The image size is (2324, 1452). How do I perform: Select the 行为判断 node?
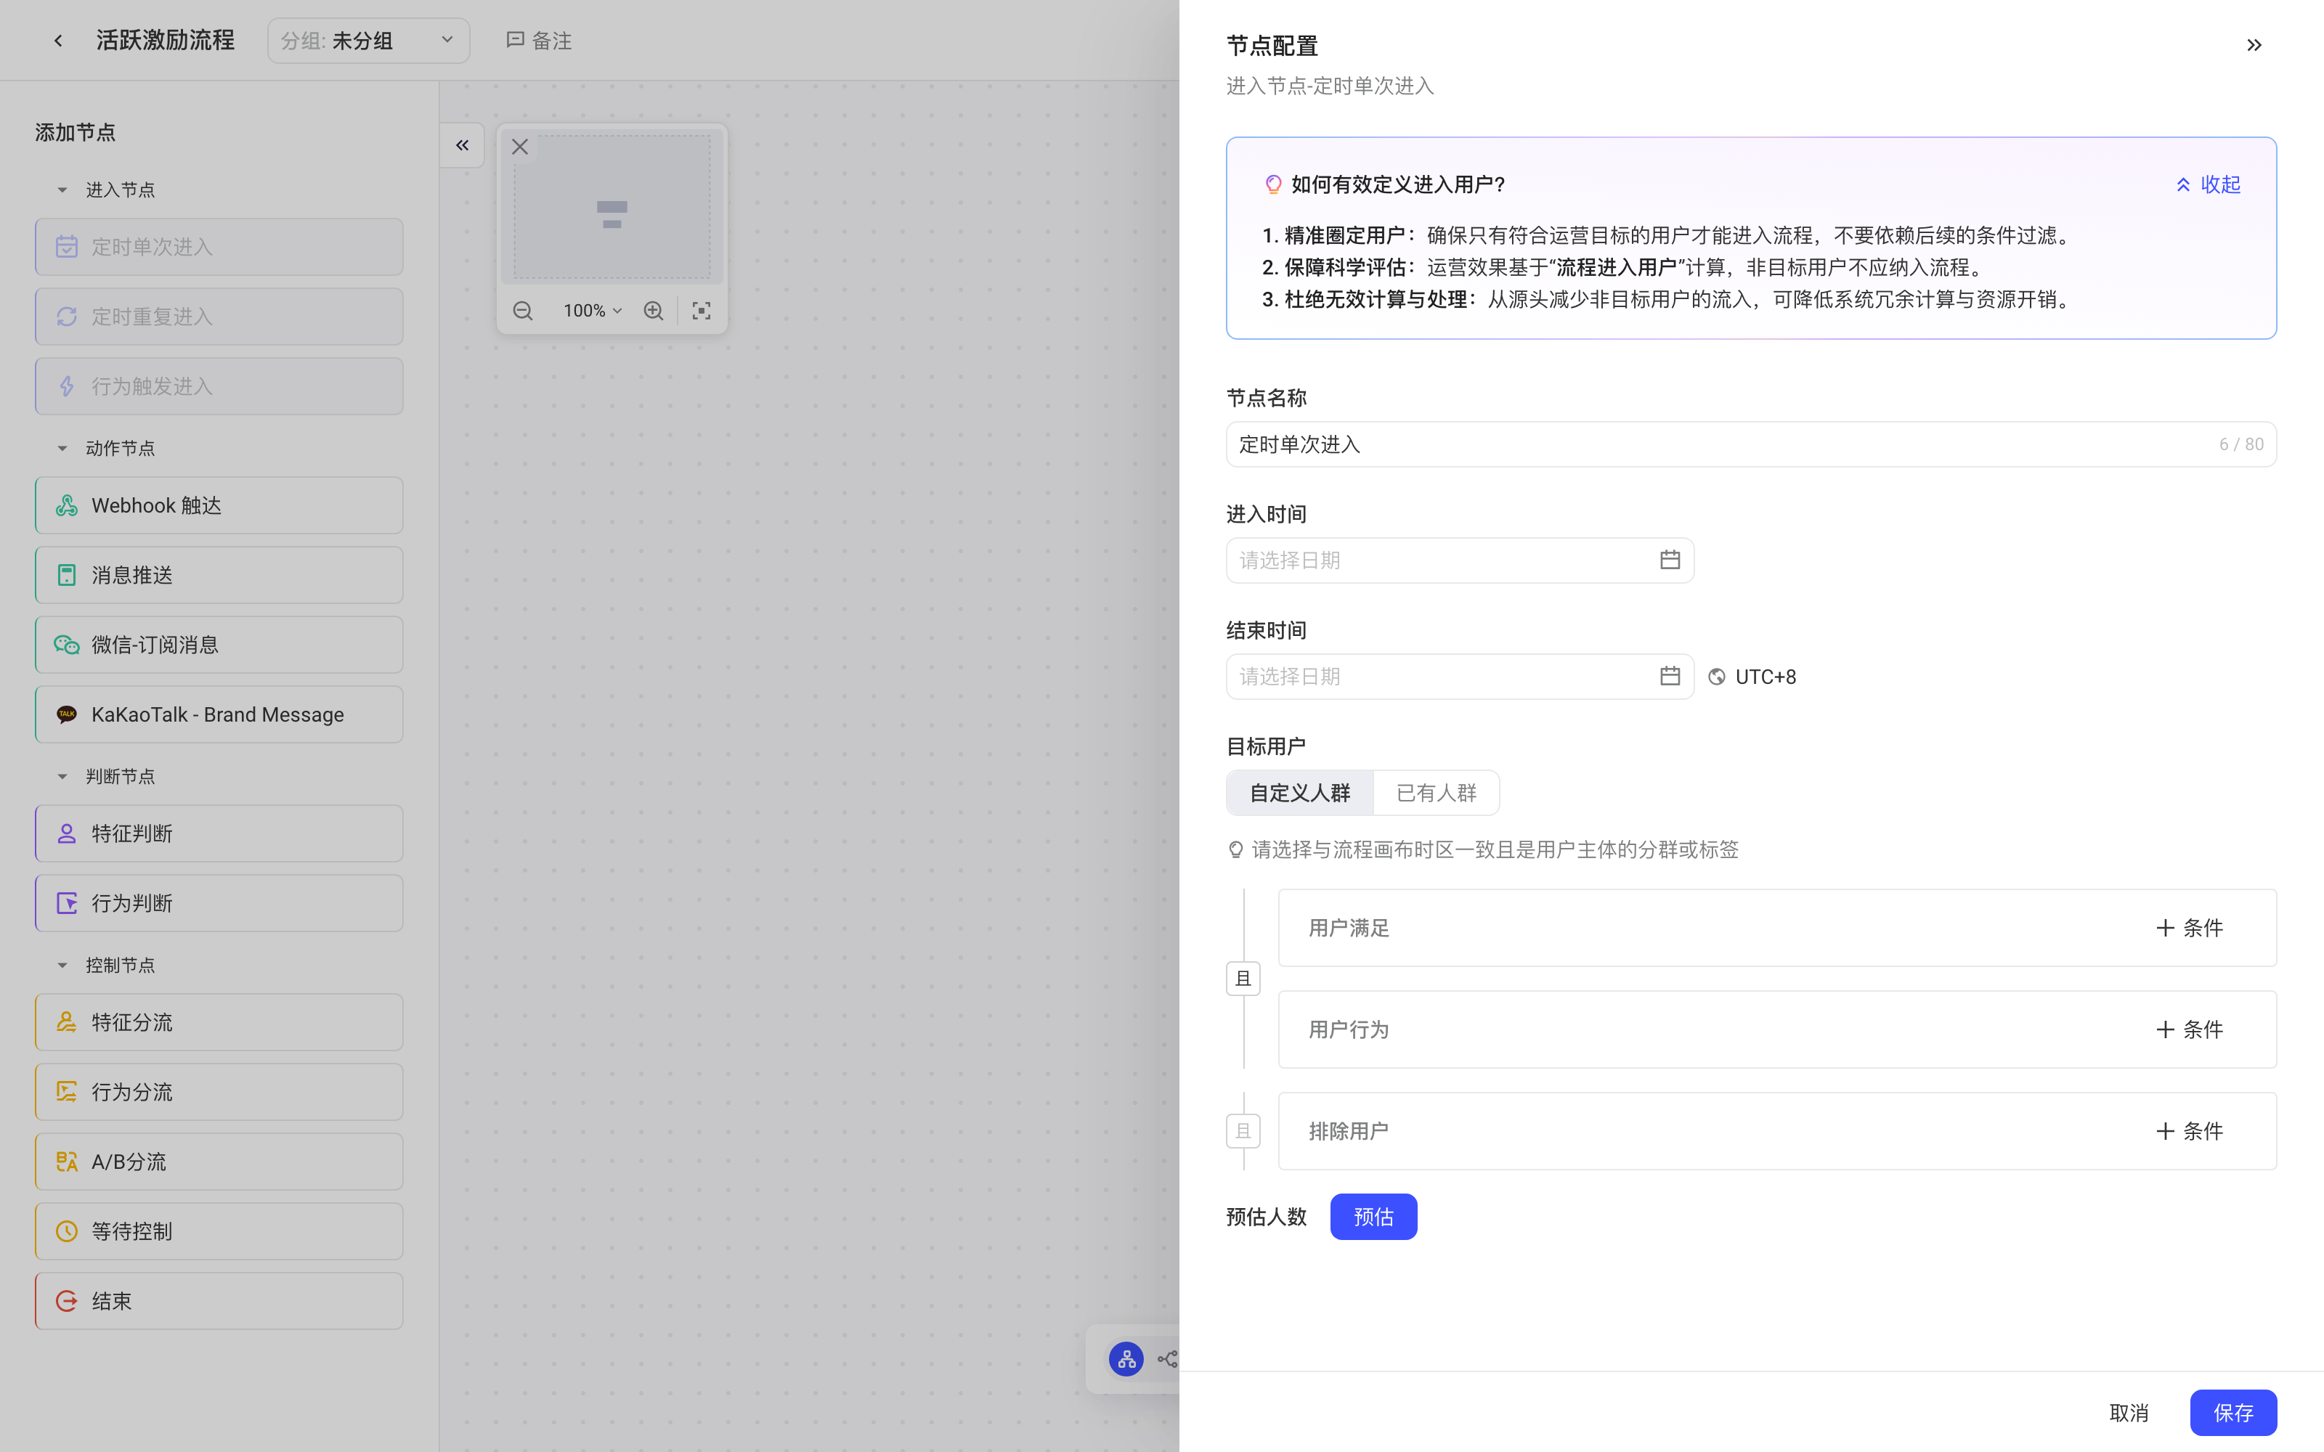click(x=219, y=902)
